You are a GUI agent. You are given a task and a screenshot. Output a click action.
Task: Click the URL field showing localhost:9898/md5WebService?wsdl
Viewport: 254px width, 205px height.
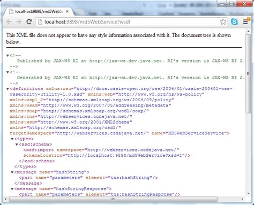coord(131,22)
